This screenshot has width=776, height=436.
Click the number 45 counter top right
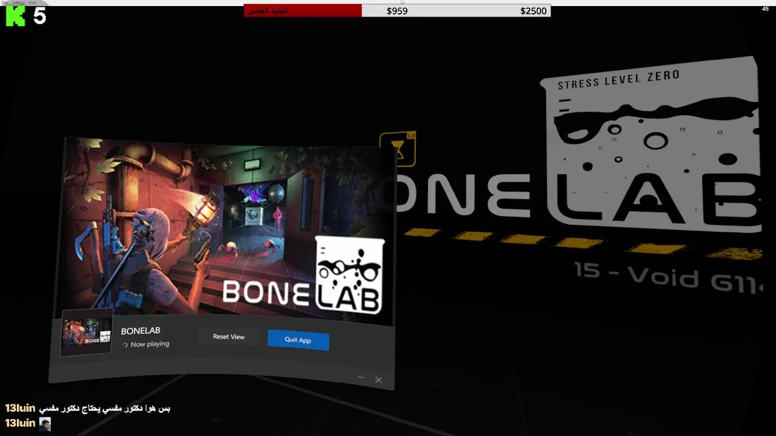pyautogui.click(x=765, y=8)
